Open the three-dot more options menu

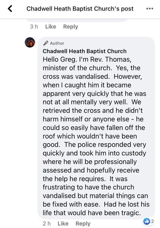(150, 9)
